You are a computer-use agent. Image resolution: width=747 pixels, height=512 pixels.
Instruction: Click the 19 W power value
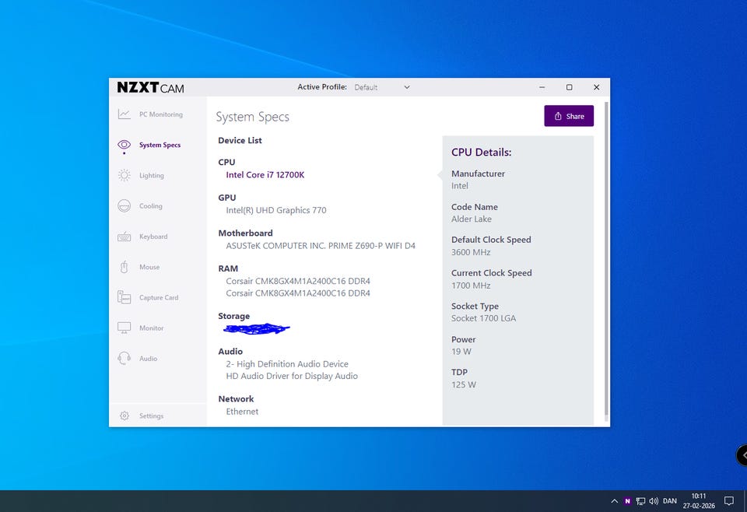[x=461, y=352]
